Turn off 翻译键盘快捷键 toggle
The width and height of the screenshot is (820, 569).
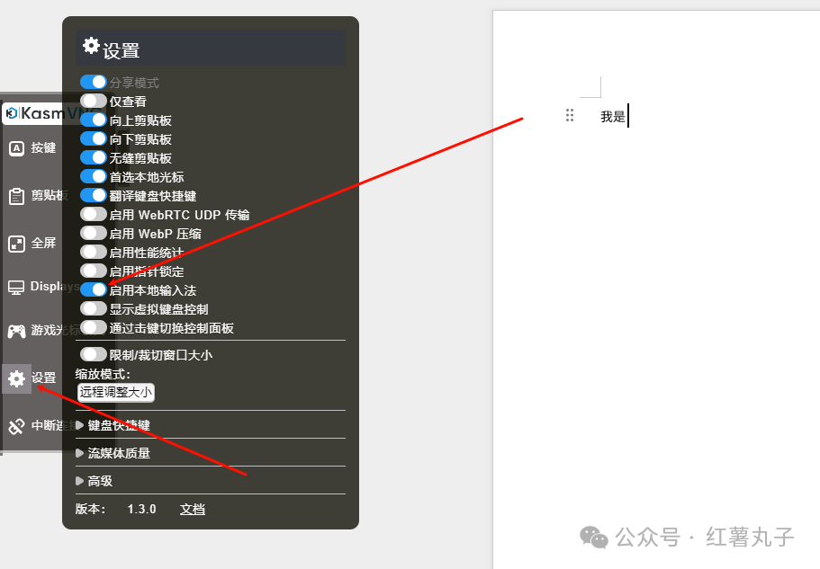[94, 195]
